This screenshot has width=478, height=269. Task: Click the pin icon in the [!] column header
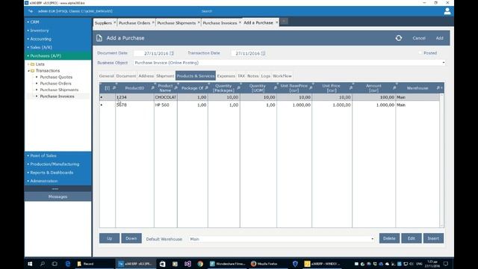[x=114, y=88]
